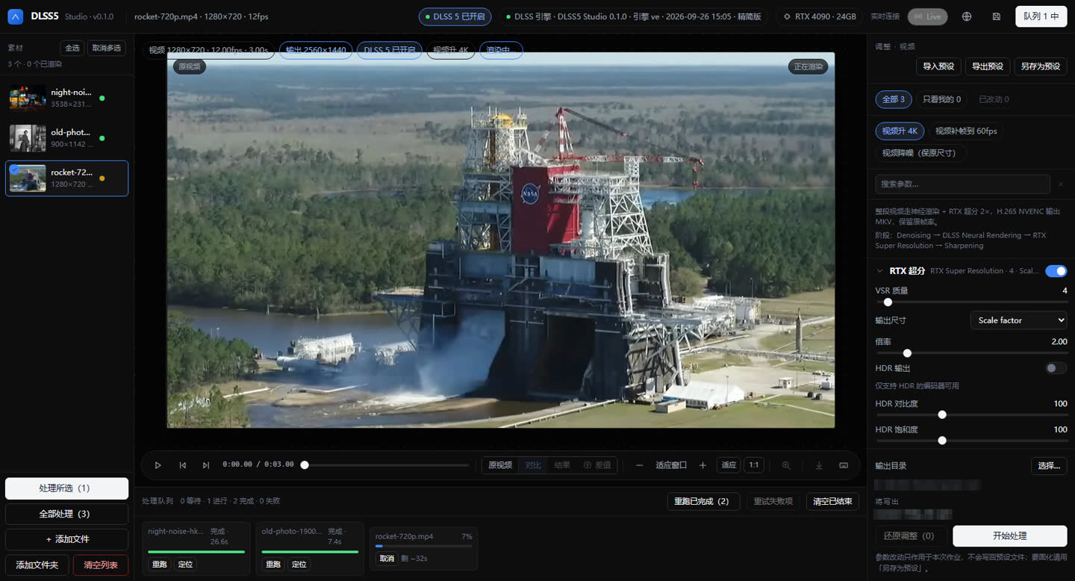1075x581 pixels.
Task: Filter presets by 全部 3
Action: (894, 99)
